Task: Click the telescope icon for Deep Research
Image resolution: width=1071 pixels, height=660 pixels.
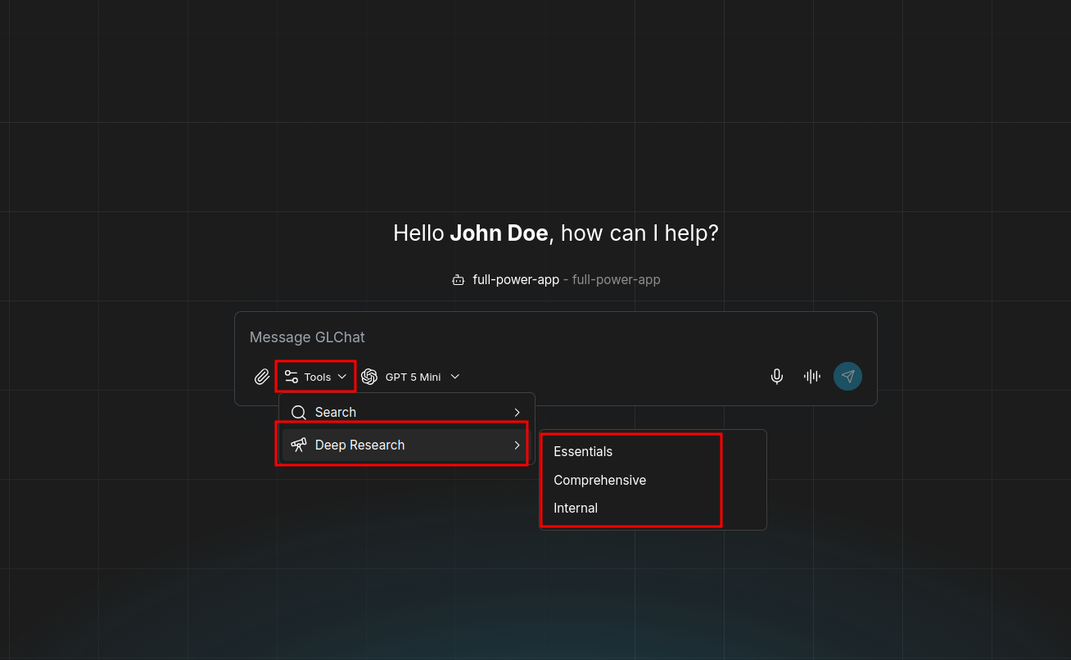Action: point(299,445)
